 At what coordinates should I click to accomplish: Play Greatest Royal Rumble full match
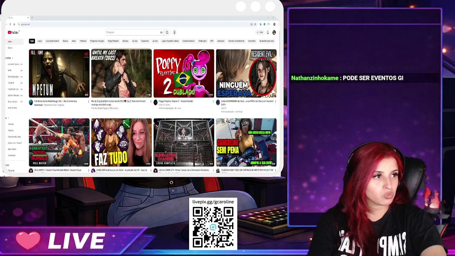pyautogui.click(x=59, y=142)
